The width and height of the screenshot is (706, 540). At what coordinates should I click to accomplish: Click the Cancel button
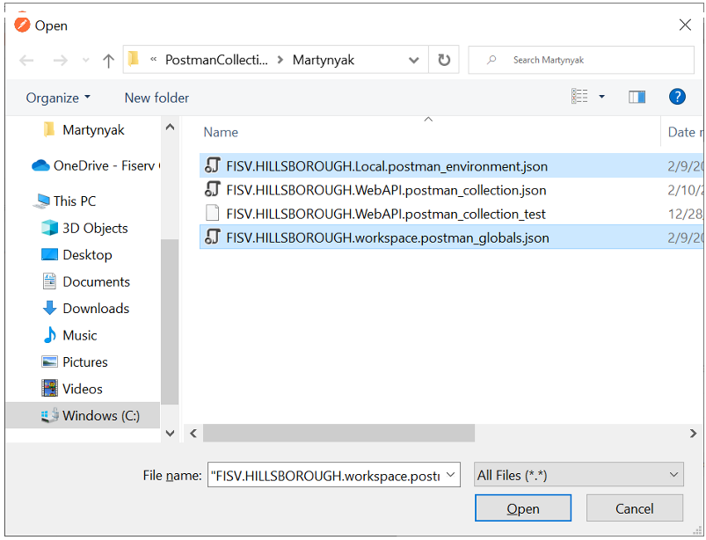[x=635, y=508]
